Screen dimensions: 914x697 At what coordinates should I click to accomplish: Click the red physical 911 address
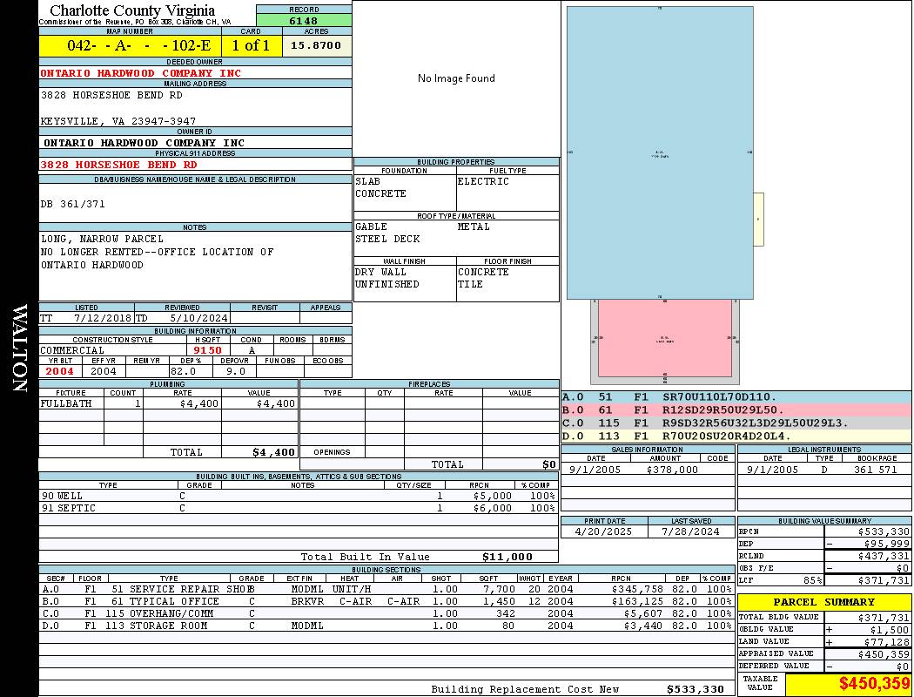pos(118,165)
